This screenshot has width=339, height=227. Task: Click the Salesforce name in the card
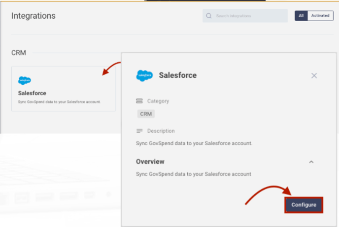[x=32, y=93]
